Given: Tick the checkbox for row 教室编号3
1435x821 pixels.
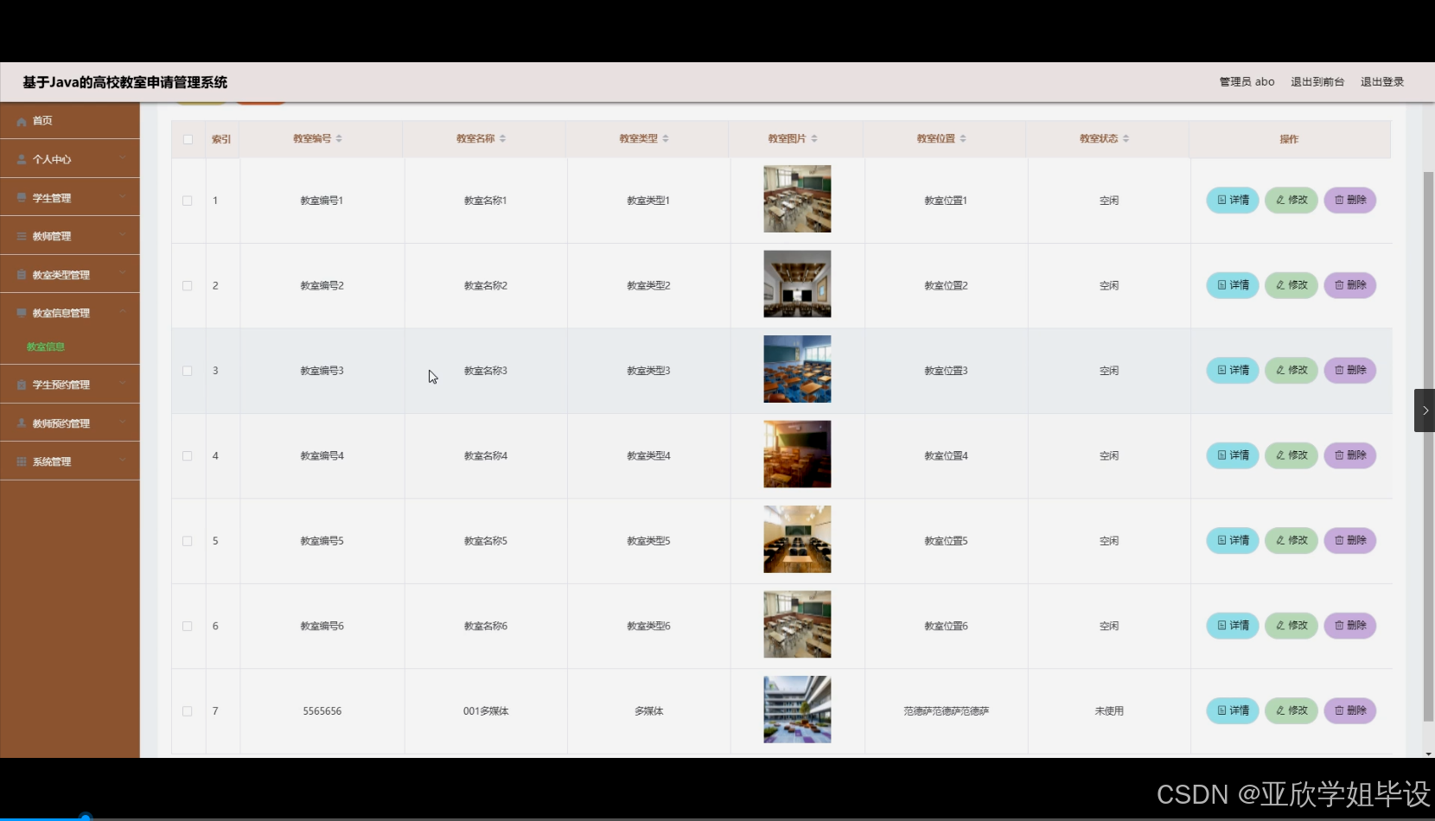Looking at the screenshot, I should click(188, 371).
